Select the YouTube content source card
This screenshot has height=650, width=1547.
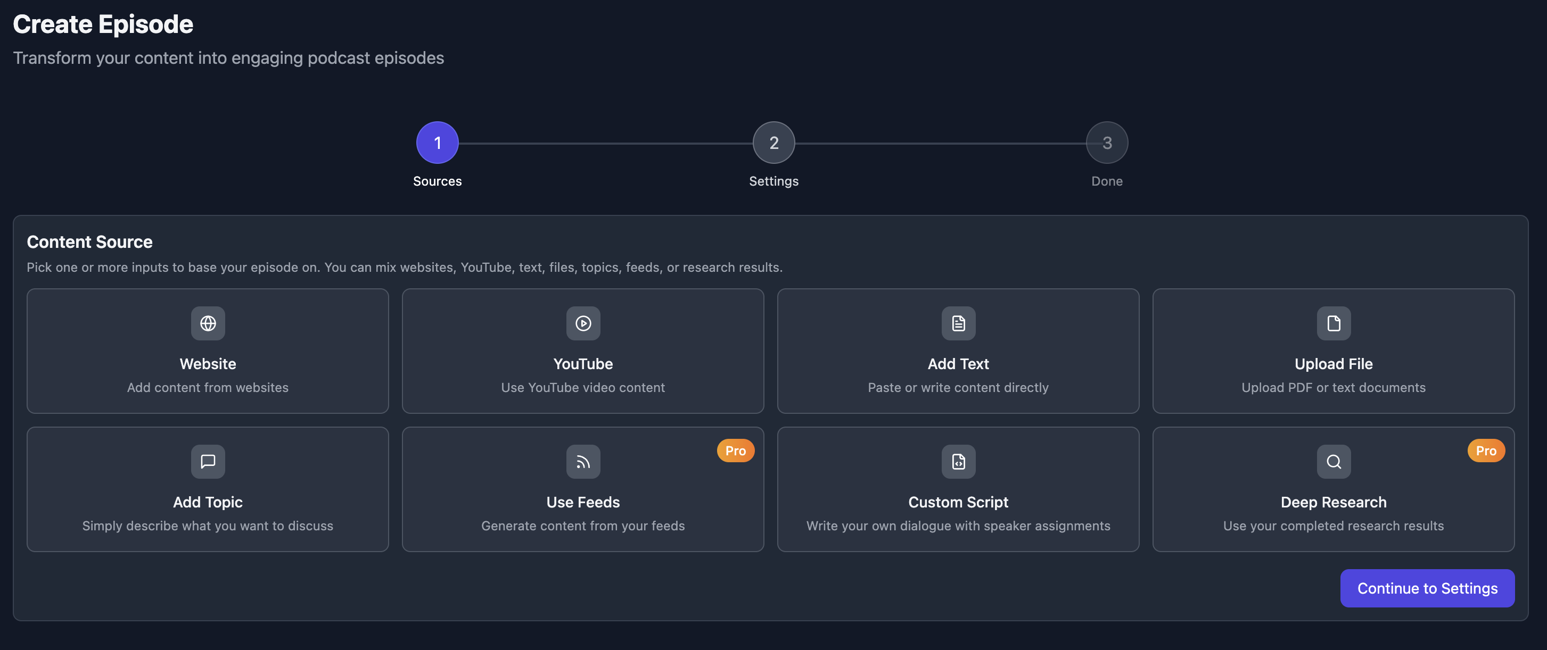point(582,351)
